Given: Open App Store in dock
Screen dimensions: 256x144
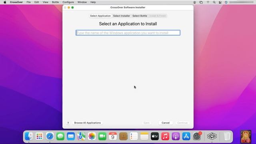Looking at the screenshot, I should (x=186, y=136).
